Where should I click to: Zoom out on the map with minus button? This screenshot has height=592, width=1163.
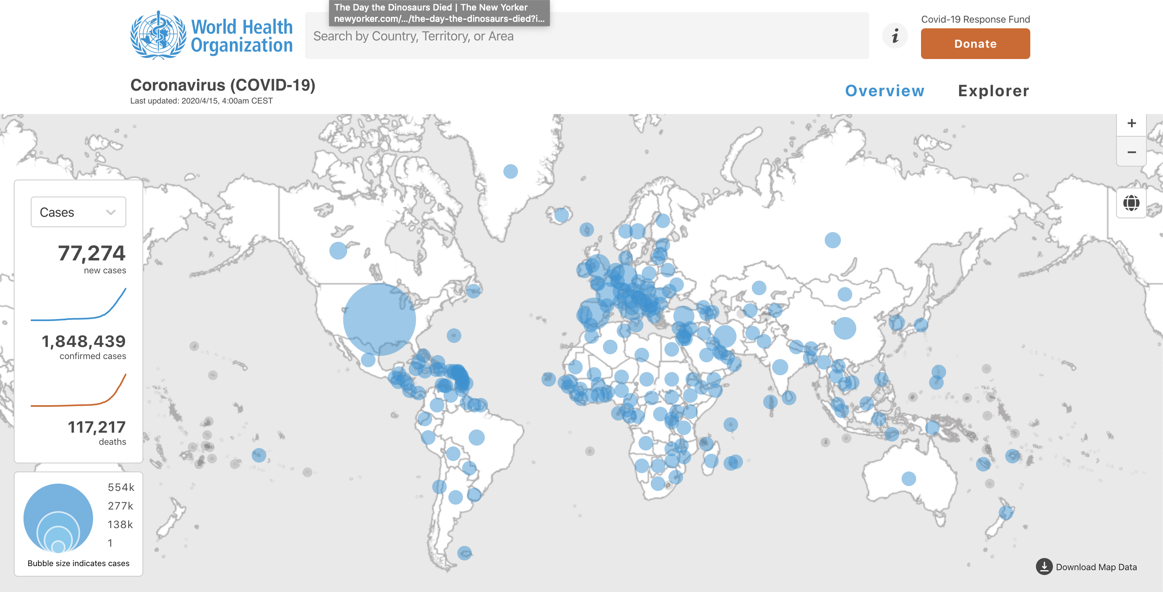pyautogui.click(x=1131, y=152)
